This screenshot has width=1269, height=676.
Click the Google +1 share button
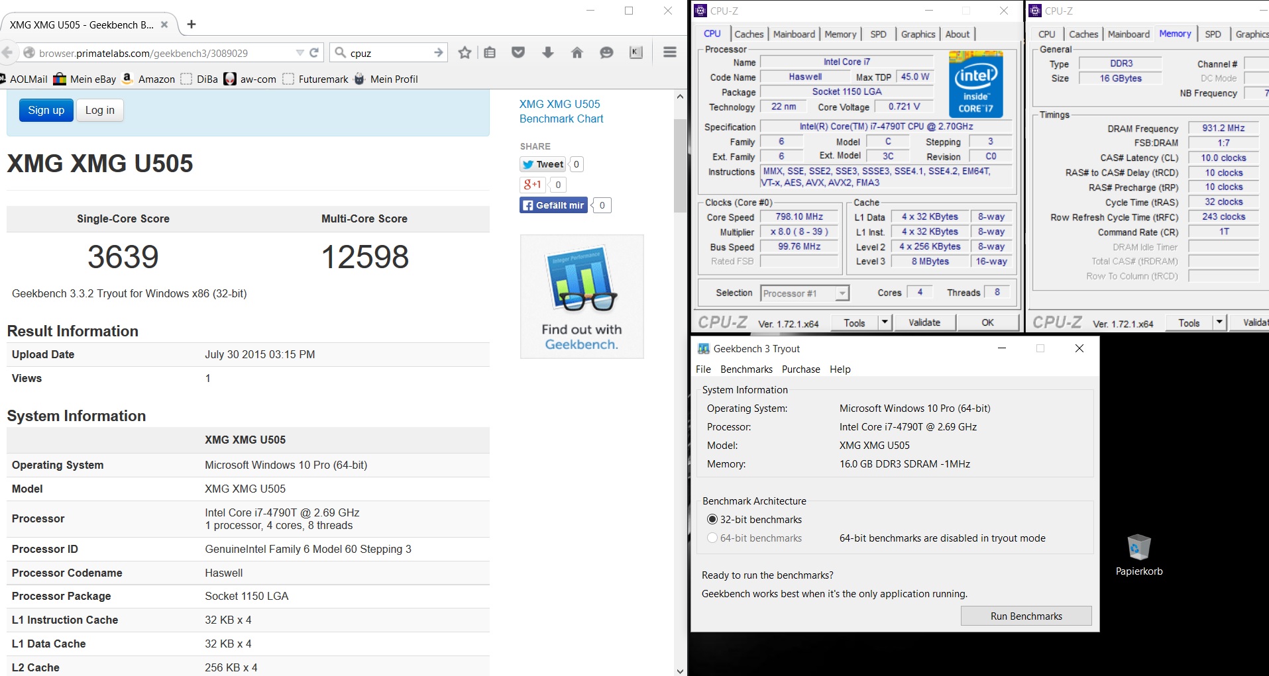pos(533,185)
